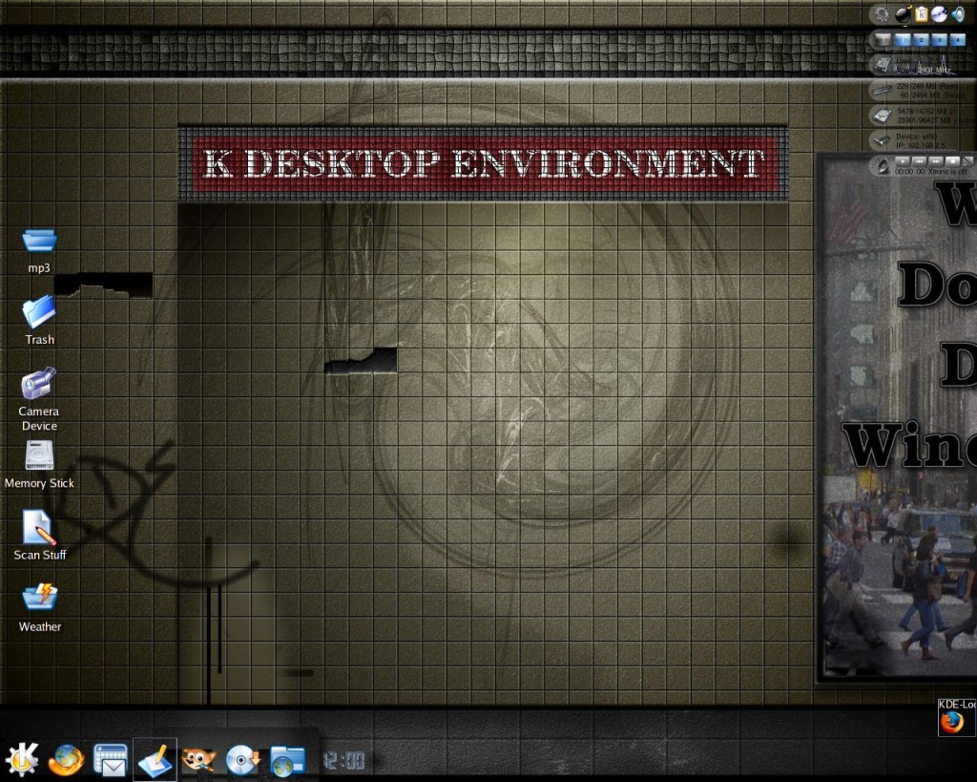Viewport: 977px width, 782px height.
Task: Open the Memory Stick drive icon
Action: tap(39, 455)
